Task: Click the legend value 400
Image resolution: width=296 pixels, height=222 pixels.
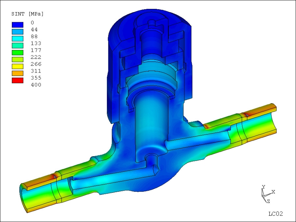Action: click(x=36, y=85)
